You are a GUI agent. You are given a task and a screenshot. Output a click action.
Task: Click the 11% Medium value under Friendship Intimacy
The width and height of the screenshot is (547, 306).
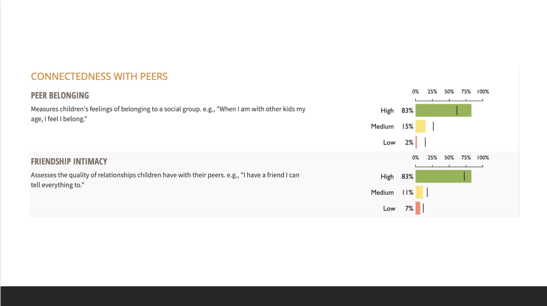(x=408, y=193)
